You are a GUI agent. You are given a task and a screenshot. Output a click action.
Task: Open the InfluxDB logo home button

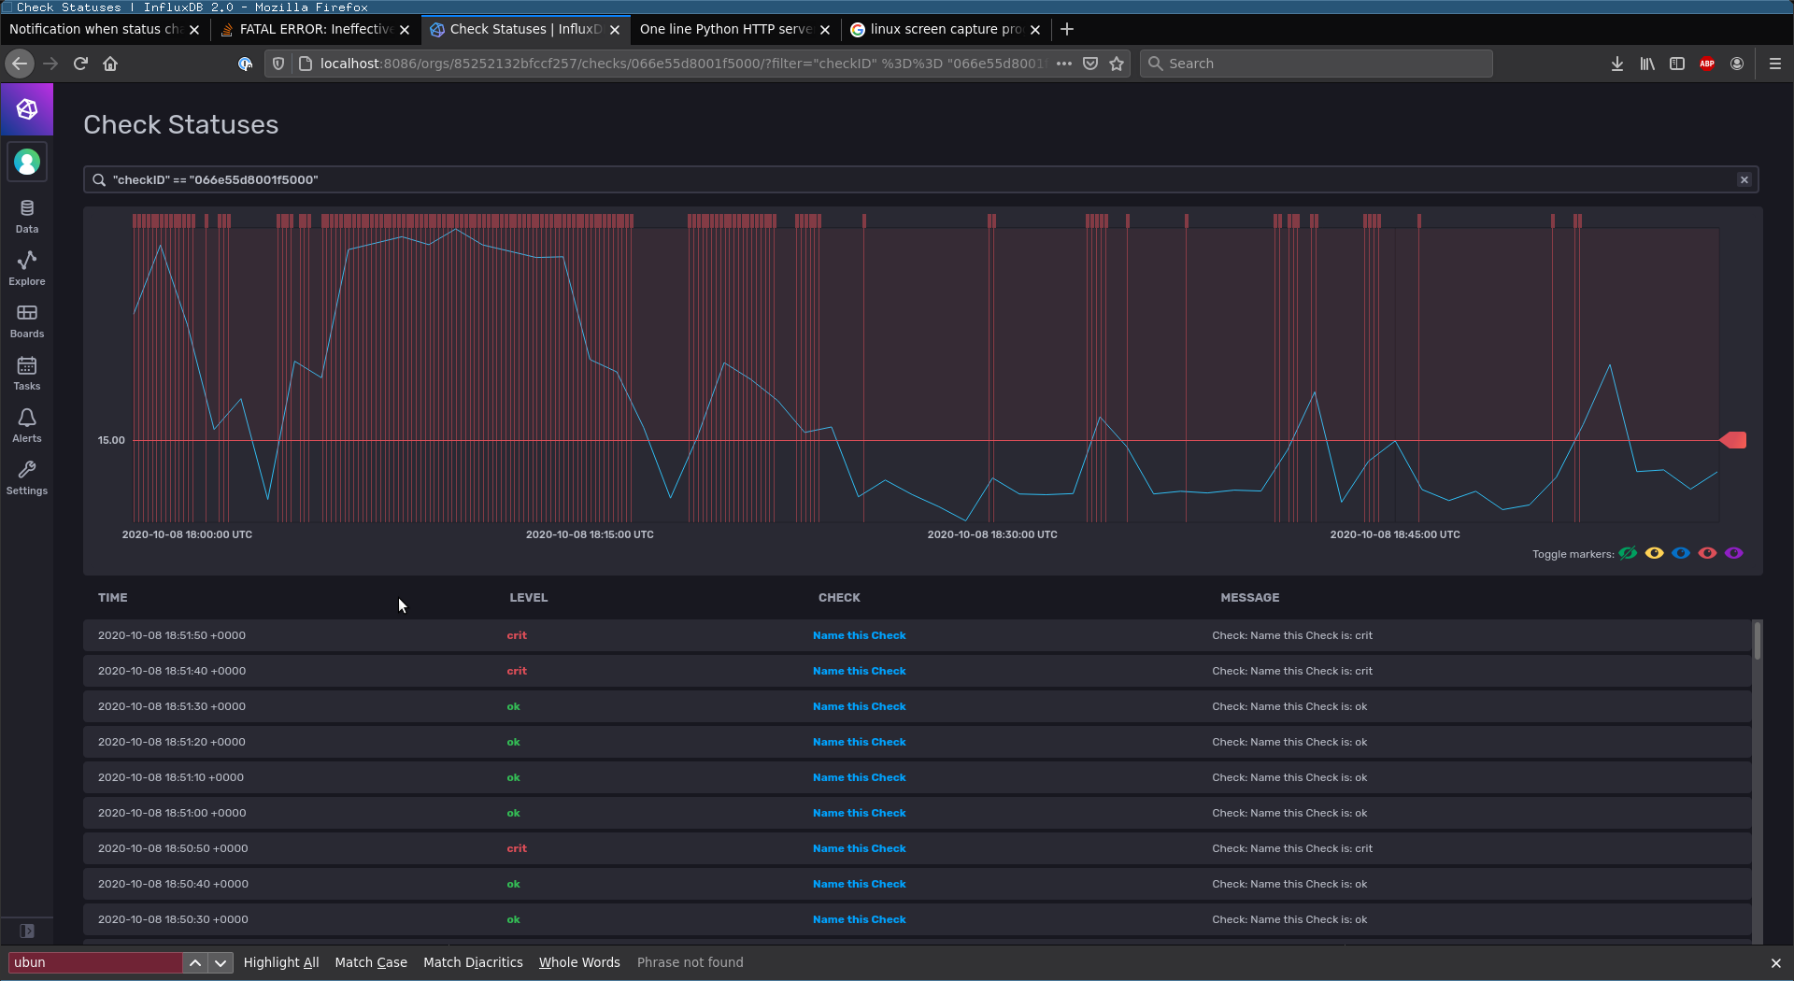click(x=27, y=109)
